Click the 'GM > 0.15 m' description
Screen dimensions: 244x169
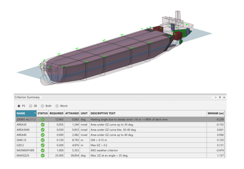tap(99, 140)
